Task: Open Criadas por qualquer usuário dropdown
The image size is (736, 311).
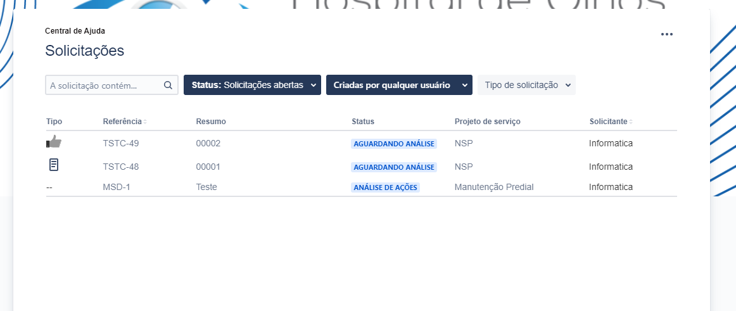Action: pyautogui.click(x=399, y=85)
